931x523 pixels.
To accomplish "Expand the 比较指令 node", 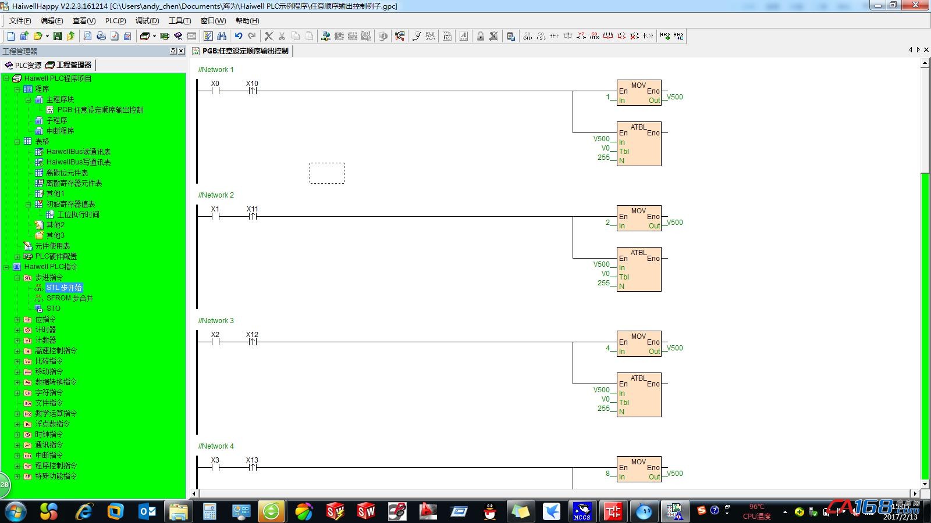I will pos(17,361).
